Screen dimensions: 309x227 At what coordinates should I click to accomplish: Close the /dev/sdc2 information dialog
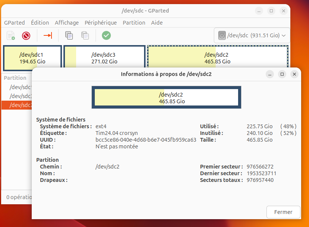tap(283, 212)
